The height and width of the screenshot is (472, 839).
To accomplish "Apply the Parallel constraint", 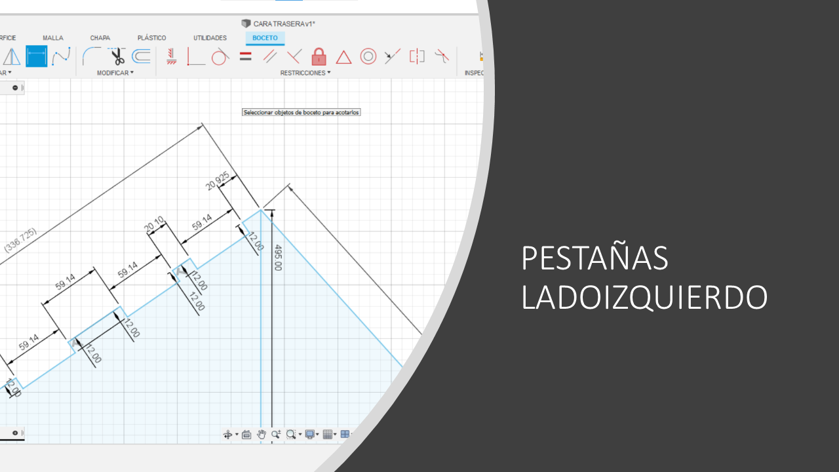I will 270,56.
